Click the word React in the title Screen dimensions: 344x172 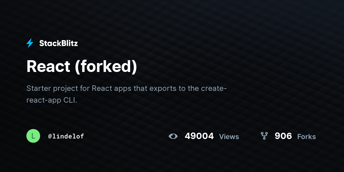point(48,67)
